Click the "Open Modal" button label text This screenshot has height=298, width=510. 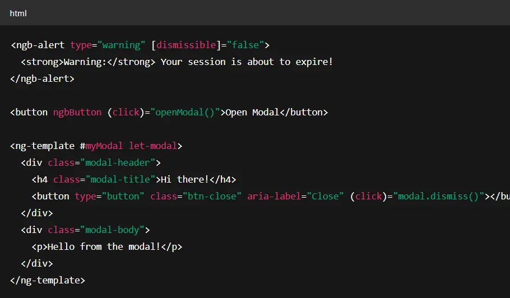pos(252,112)
